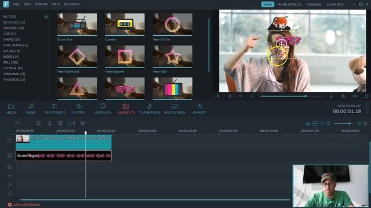Click the elements library vertical scrollbar
Screen dimensions: 371x208
pyautogui.click(x=209, y=45)
